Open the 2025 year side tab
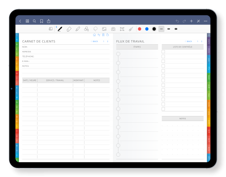The width and height of the screenshot is (226, 177). pyautogui.click(x=209, y=42)
